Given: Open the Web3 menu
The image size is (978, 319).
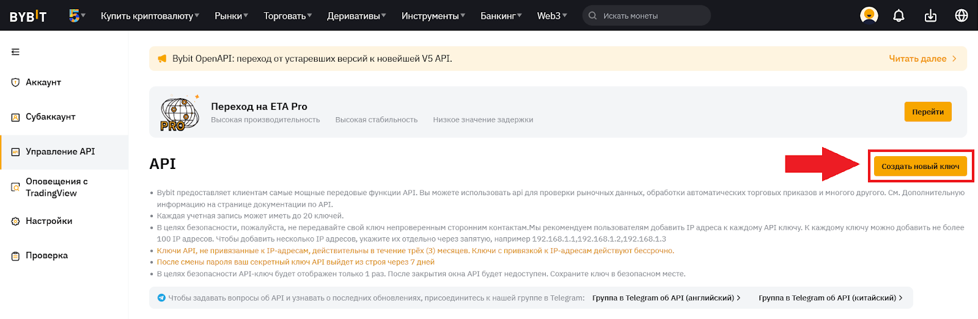Looking at the screenshot, I should pos(551,16).
